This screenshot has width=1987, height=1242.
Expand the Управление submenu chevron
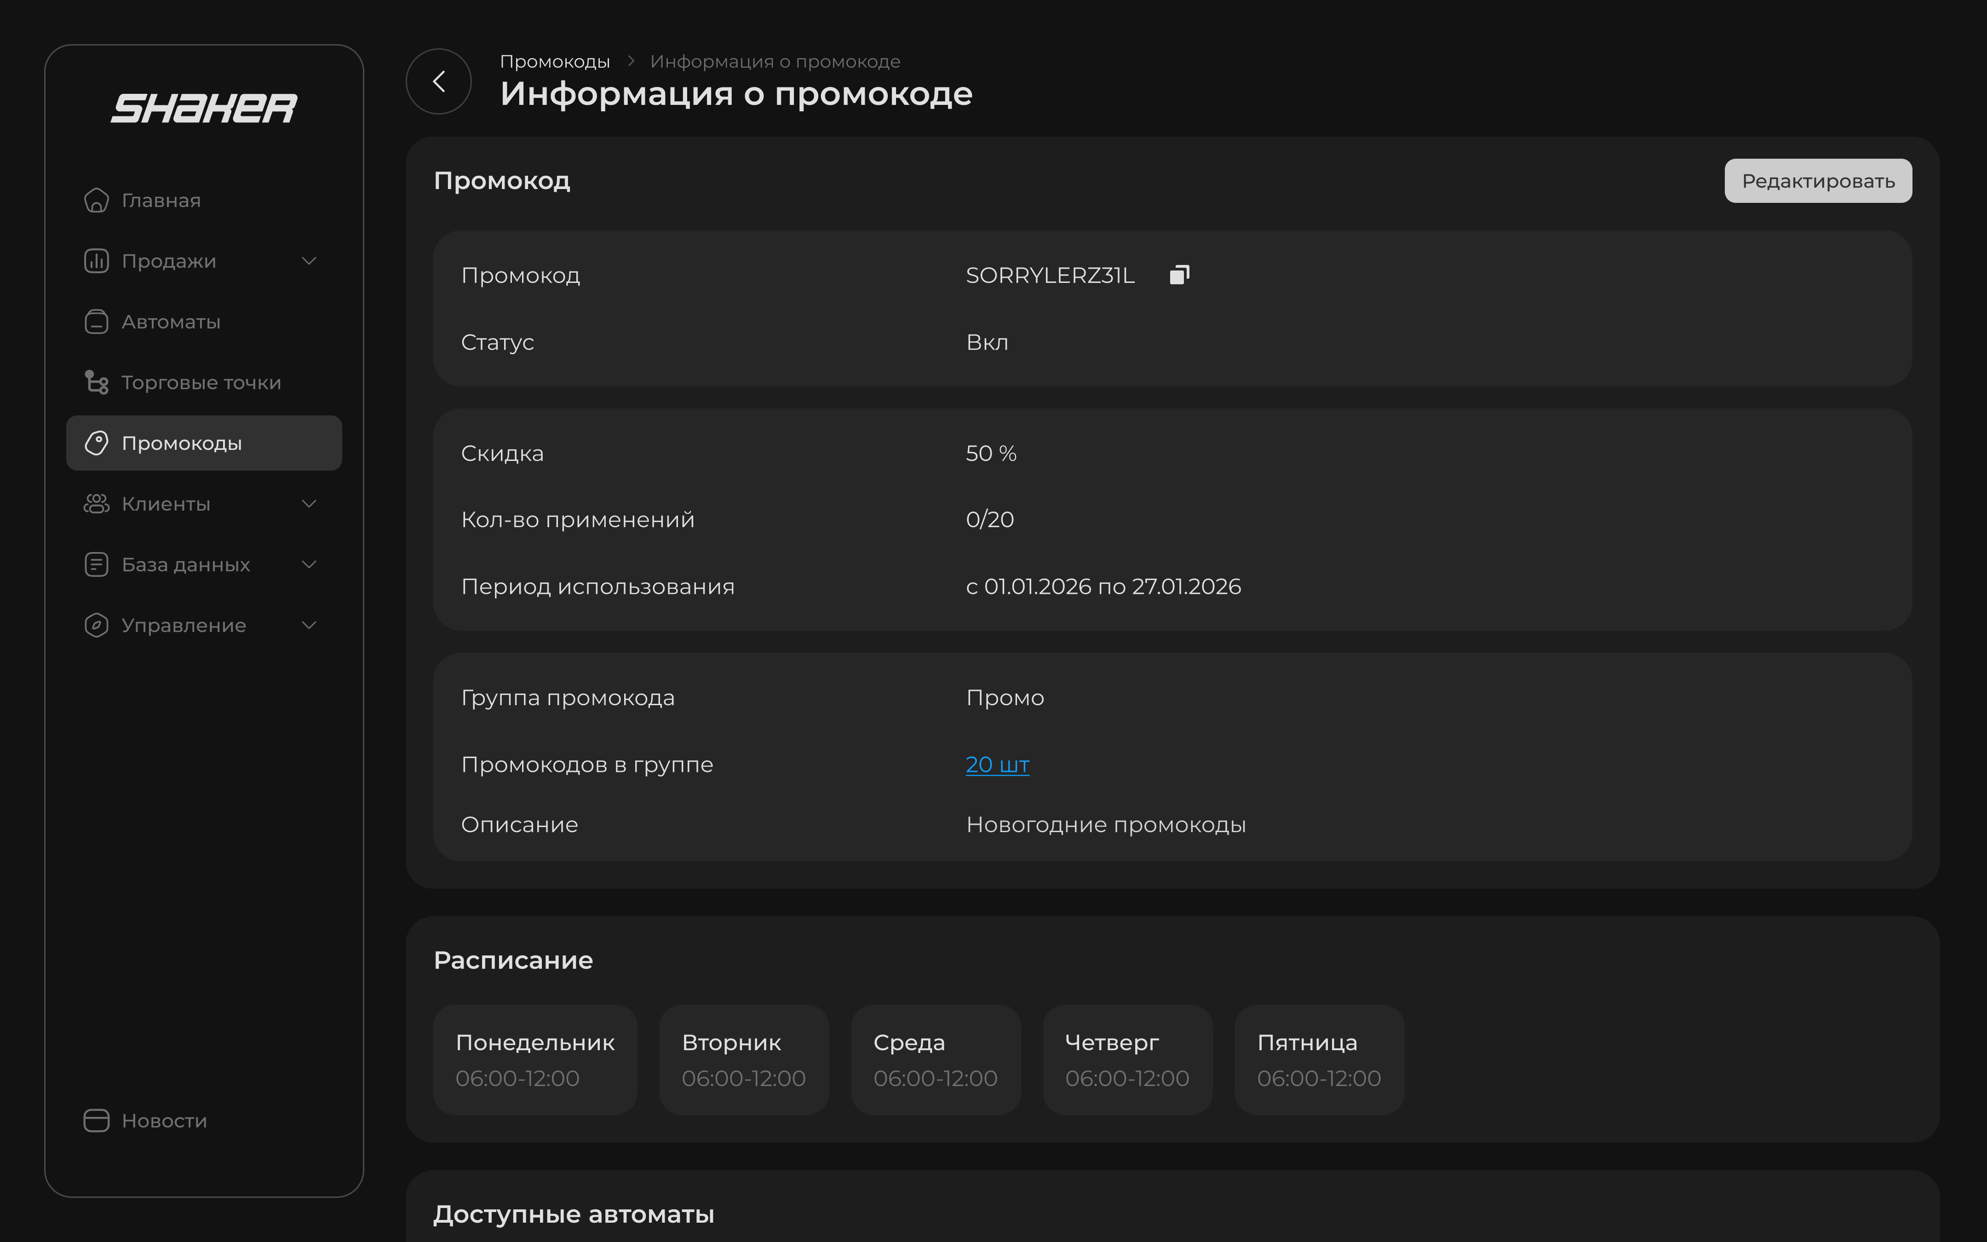pos(309,626)
